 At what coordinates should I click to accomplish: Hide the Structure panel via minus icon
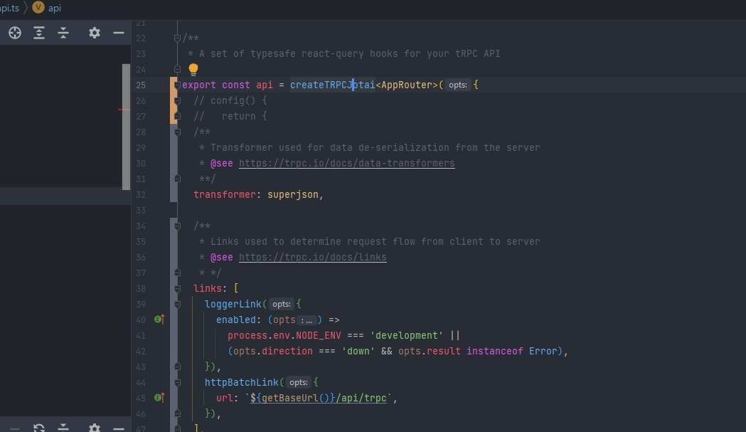click(118, 33)
